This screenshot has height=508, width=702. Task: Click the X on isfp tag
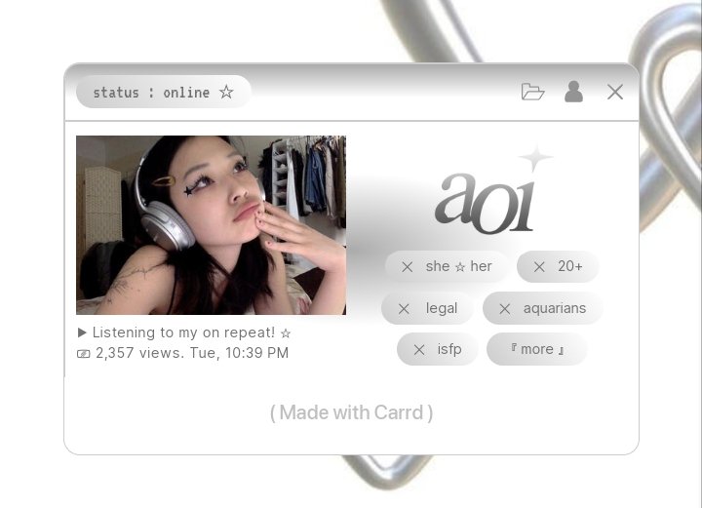point(419,350)
